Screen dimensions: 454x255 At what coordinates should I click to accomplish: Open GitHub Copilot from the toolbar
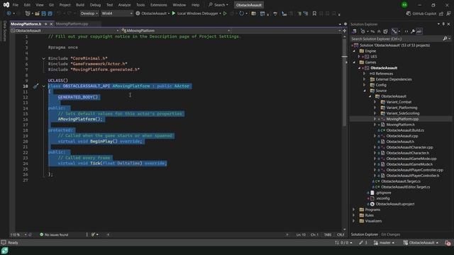pos(421,13)
